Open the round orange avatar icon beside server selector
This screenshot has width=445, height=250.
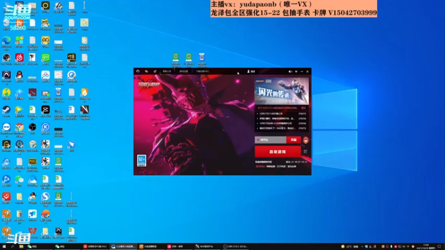pyautogui.click(x=305, y=140)
